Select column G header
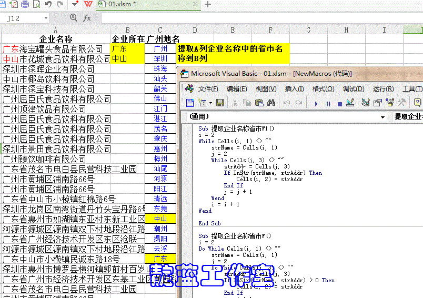 coord(308,30)
